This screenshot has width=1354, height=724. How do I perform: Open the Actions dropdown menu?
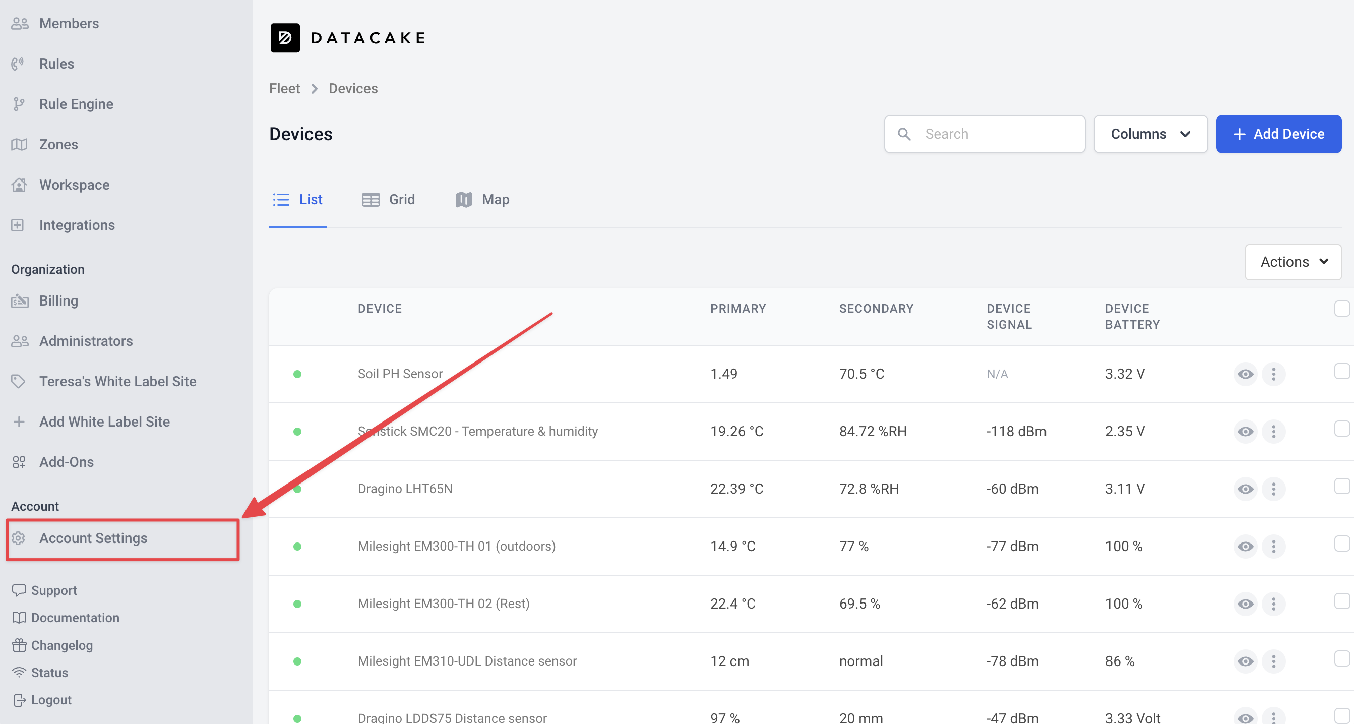pos(1293,262)
